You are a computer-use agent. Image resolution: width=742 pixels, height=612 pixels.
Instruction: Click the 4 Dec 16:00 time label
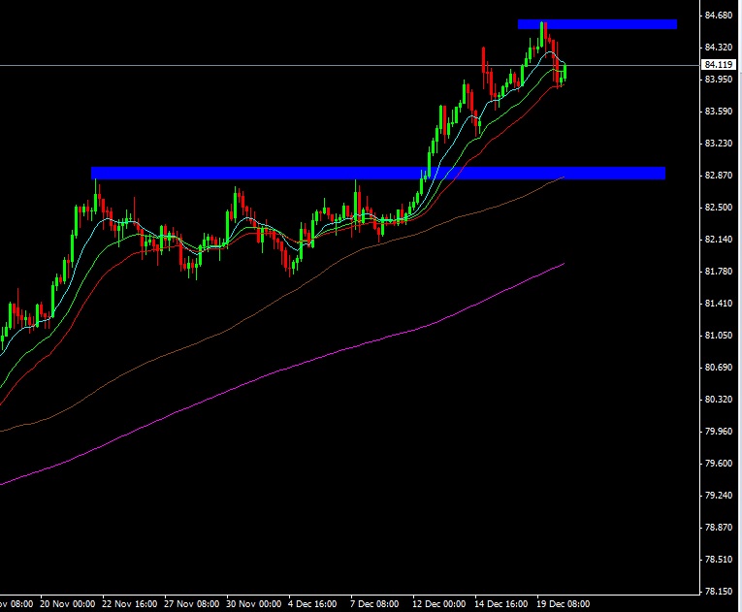click(312, 604)
